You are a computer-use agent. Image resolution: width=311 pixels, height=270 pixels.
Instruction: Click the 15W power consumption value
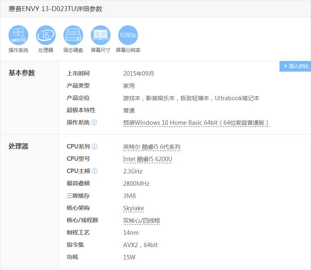click(129, 257)
